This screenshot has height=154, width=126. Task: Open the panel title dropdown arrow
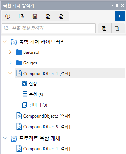coord(112,5)
